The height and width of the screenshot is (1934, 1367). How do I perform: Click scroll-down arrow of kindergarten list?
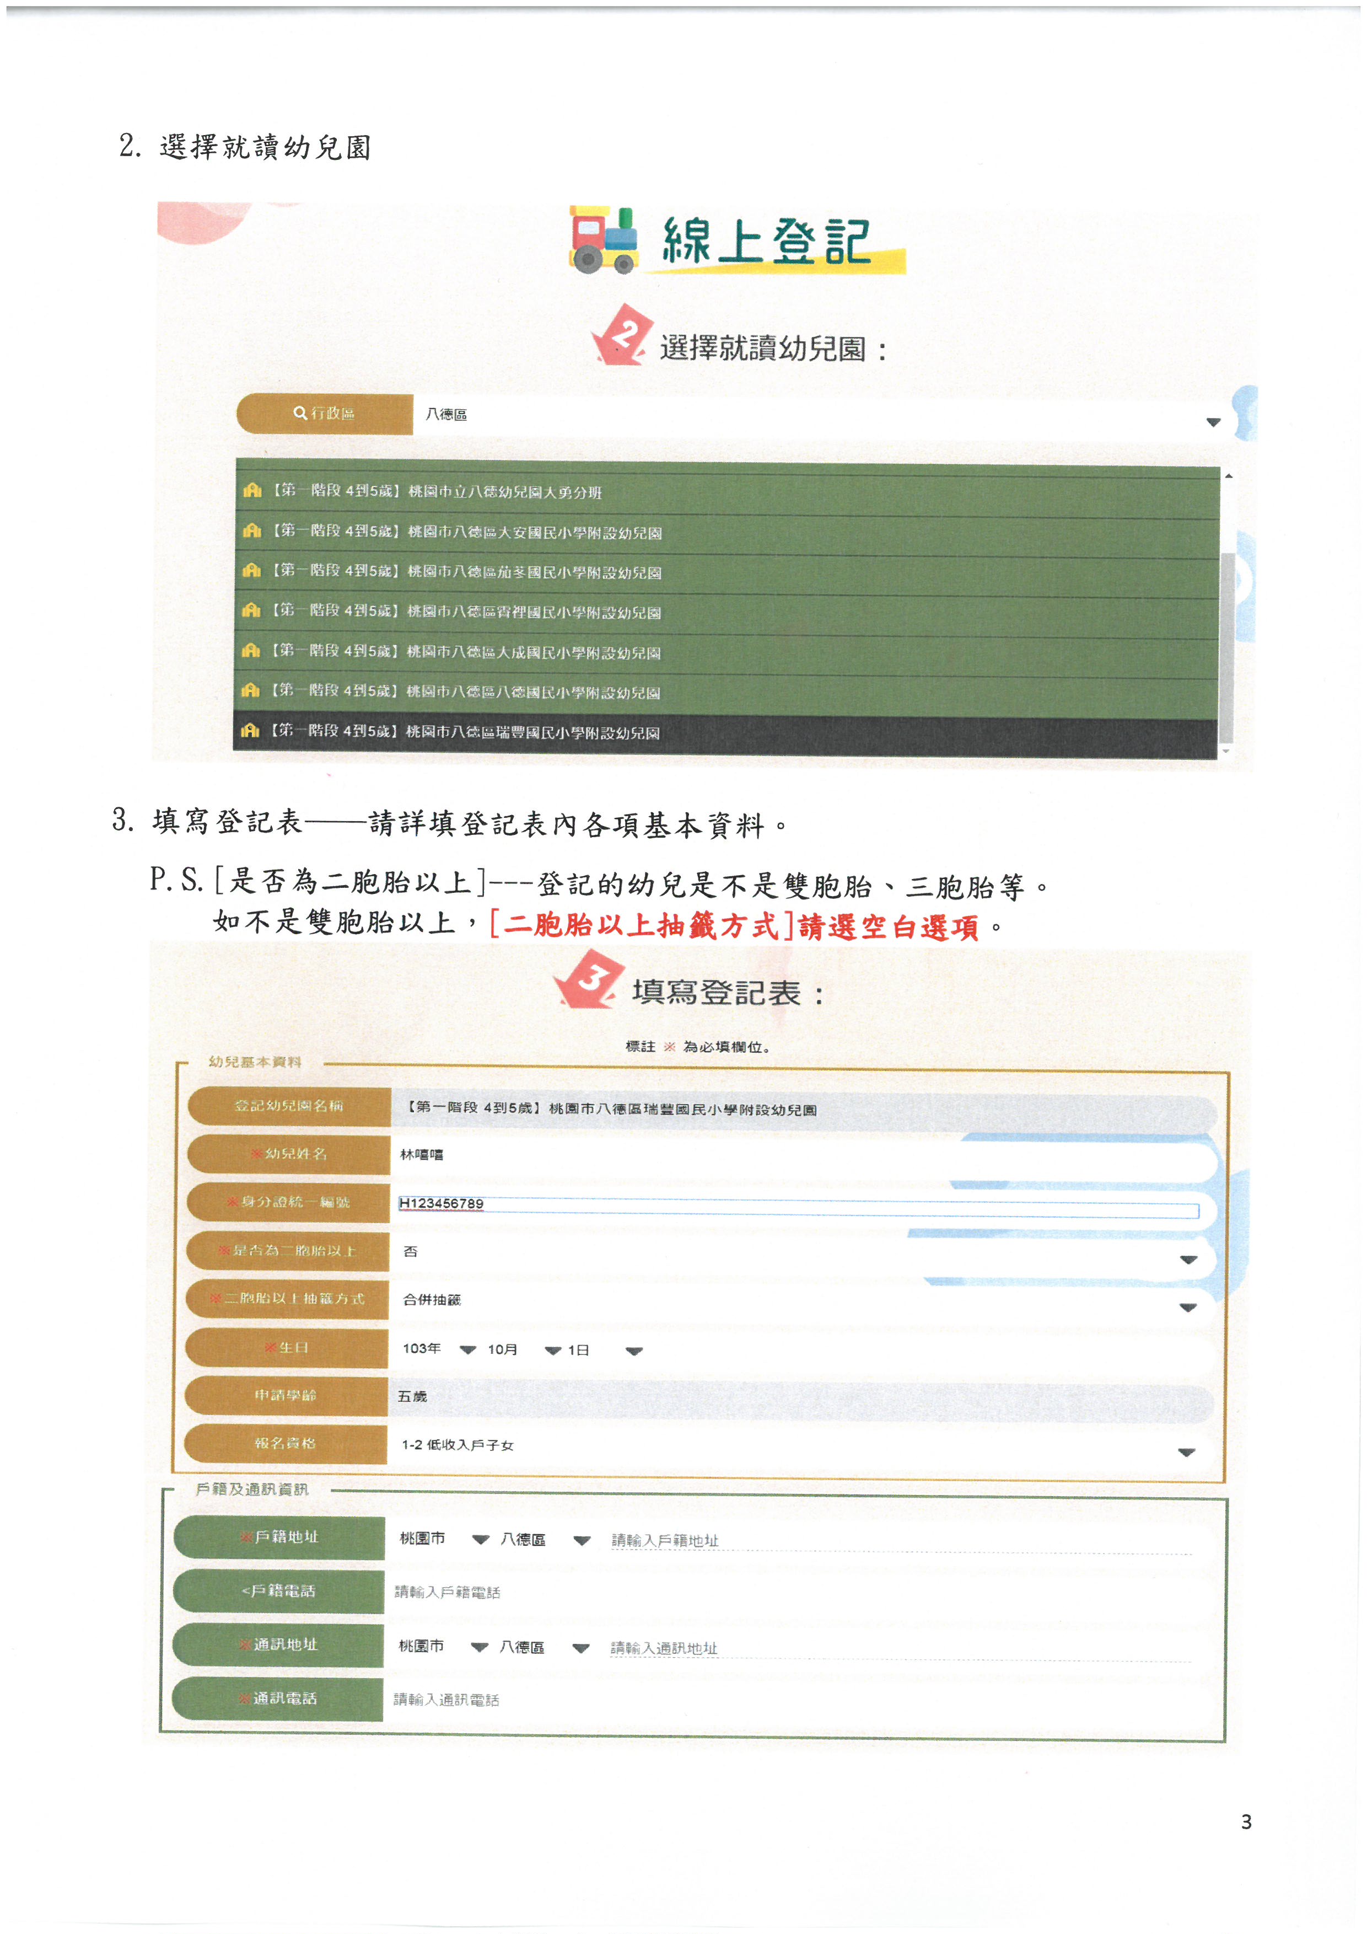1226,751
